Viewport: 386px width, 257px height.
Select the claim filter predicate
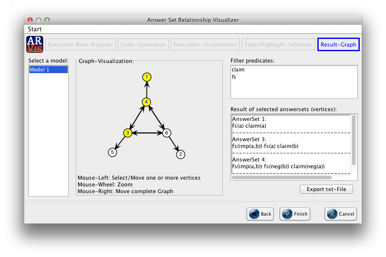coord(238,70)
